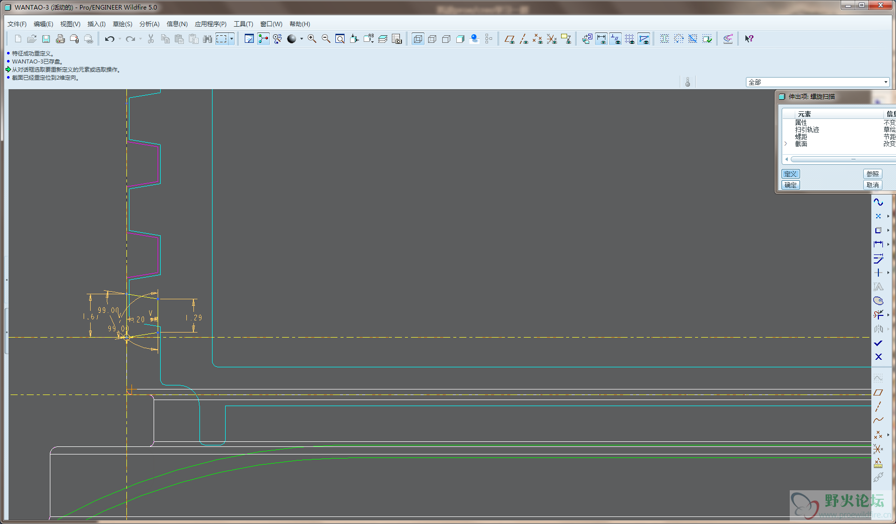The width and height of the screenshot is (896, 524).
Task: Open the 窗口(W) menu
Action: point(271,24)
